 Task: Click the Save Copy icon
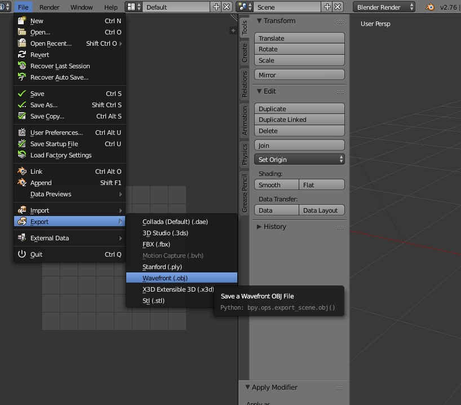tap(22, 116)
